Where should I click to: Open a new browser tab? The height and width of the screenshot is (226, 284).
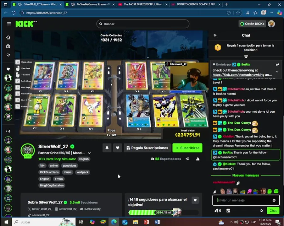(x=226, y=4)
